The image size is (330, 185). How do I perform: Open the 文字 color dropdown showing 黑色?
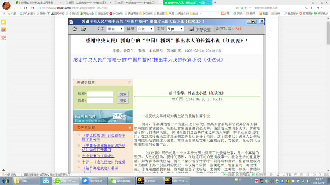[x=115, y=29]
